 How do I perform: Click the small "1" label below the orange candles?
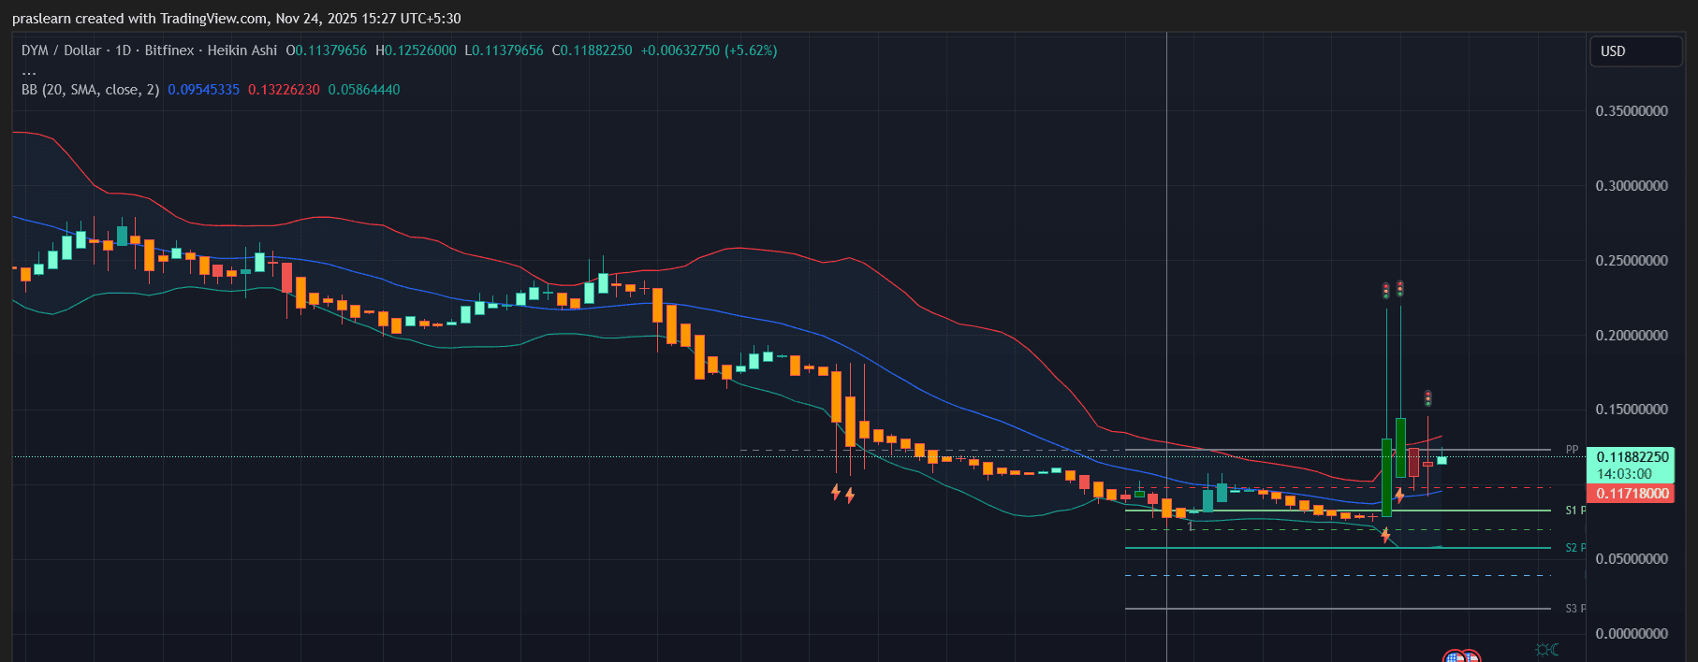coord(1191,526)
